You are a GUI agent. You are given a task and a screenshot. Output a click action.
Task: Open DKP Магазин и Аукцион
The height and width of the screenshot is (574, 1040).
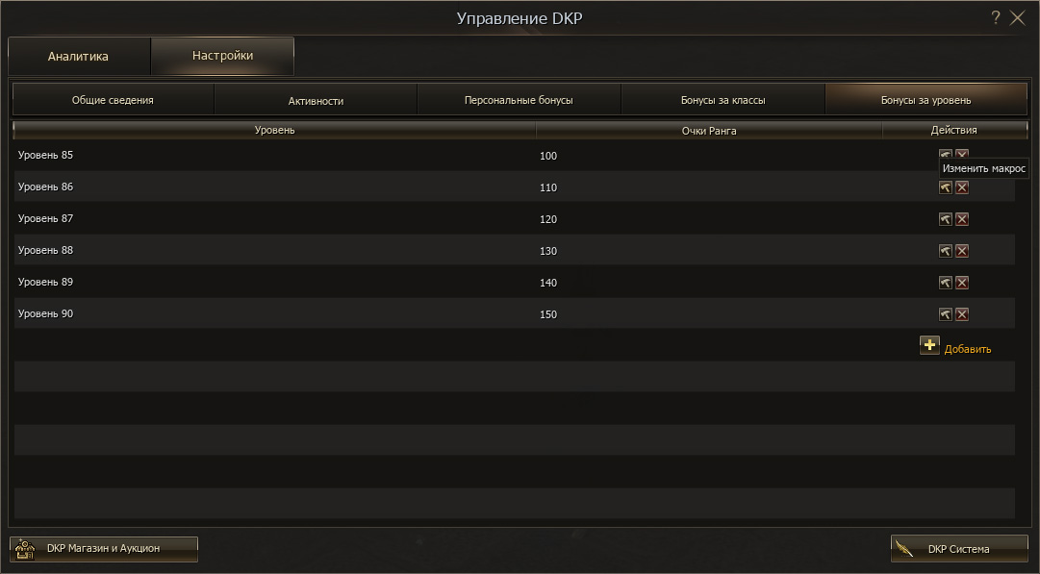pyautogui.click(x=103, y=548)
